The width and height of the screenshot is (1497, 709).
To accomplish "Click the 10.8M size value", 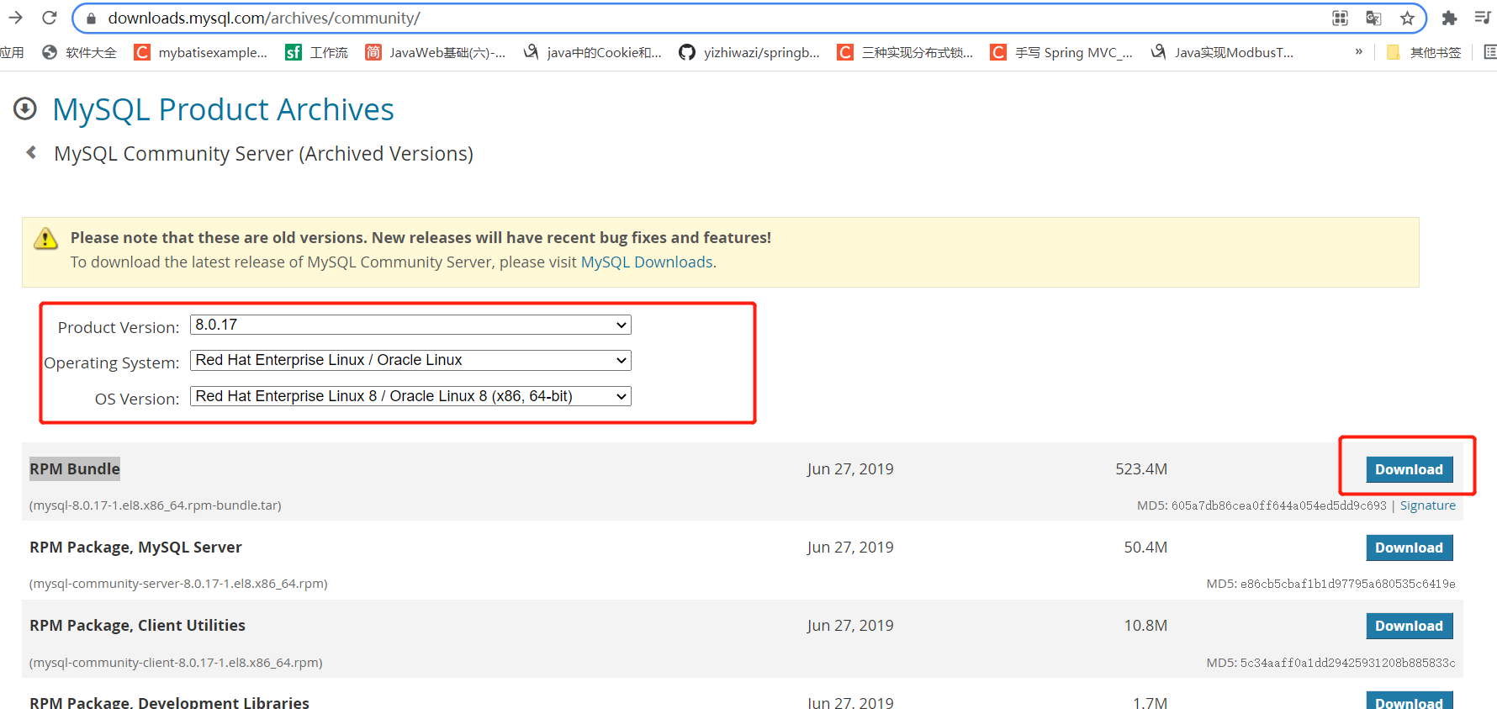I will [1145, 626].
